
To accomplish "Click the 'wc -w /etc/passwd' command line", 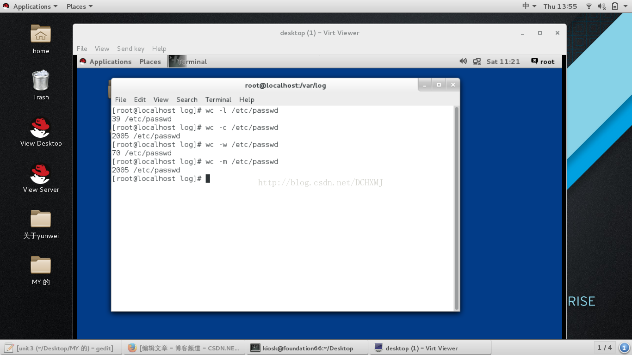I will [x=242, y=145].
